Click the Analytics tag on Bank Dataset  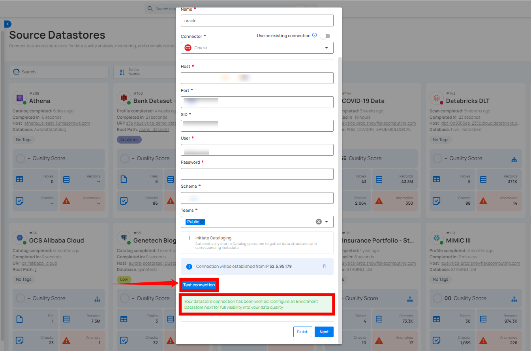tap(129, 140)
